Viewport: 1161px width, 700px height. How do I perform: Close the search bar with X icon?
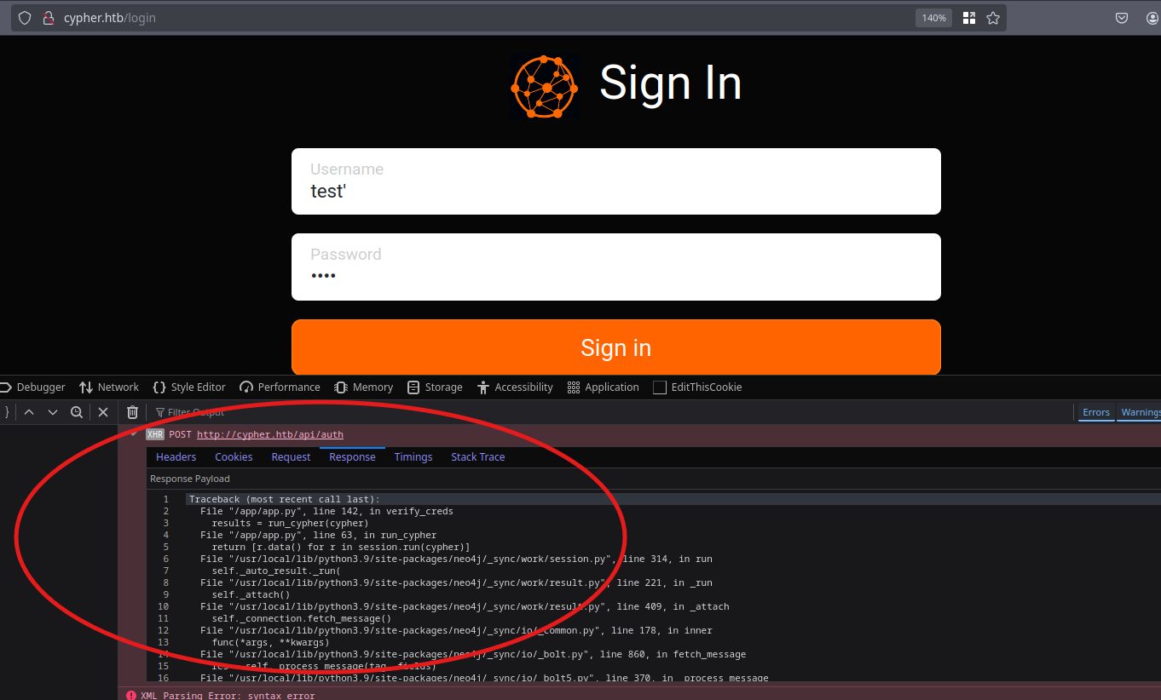click(x=103, y=412)
